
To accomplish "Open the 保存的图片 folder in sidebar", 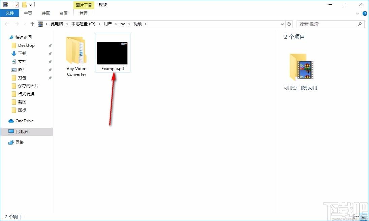I will 28,86.
